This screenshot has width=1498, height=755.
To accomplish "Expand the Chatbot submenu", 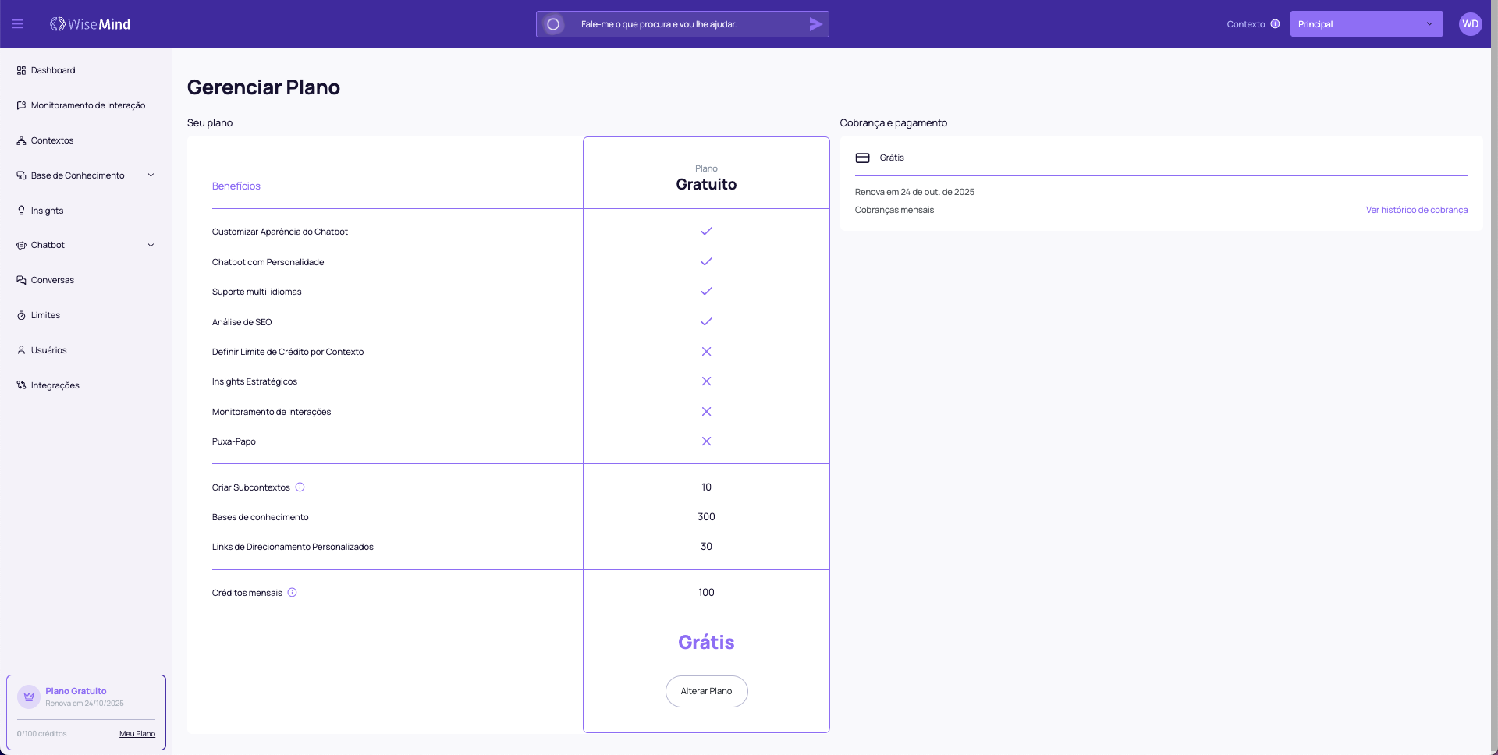I will [151, 245].
